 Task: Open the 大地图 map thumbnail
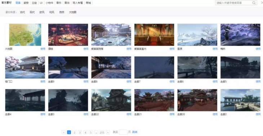point(25,35)
